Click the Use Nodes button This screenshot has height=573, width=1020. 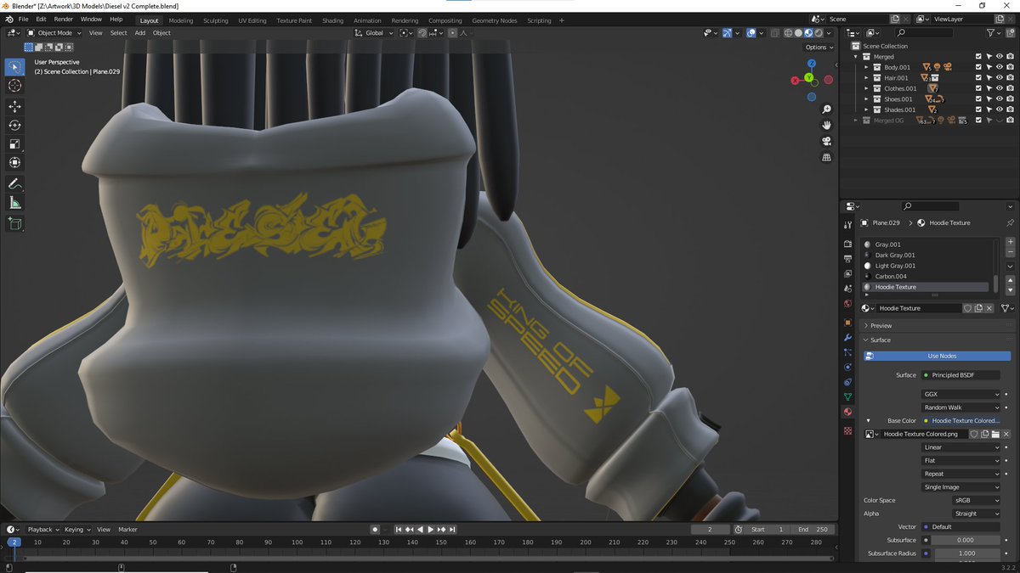[937, 356]
